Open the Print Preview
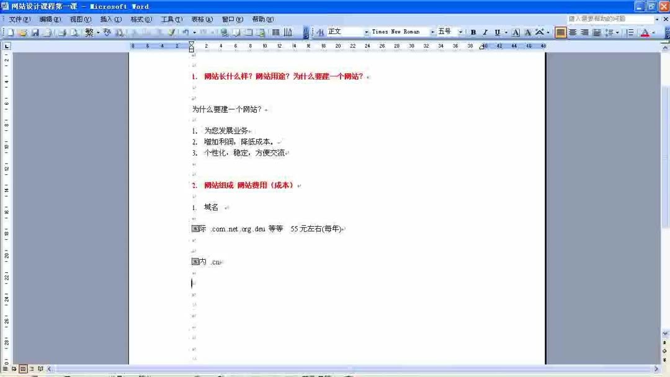The width and height of the screenshot is (670, 377). pyautogui.click(x=74, y=32)
